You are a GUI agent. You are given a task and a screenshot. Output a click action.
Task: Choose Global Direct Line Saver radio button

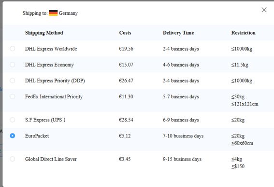click(x=12, y=159)
